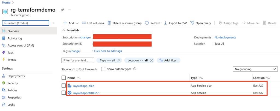280x111 pixels.
Task: Click 'Click here to add tags' link
Action: [x=108, y=51]
